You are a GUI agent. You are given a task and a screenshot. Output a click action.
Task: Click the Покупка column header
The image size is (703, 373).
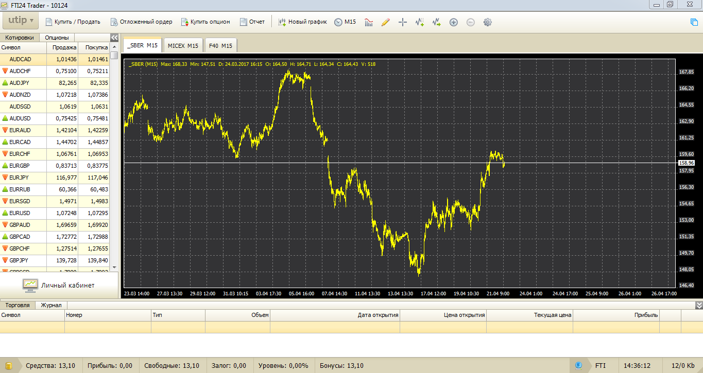coord(95,47)
